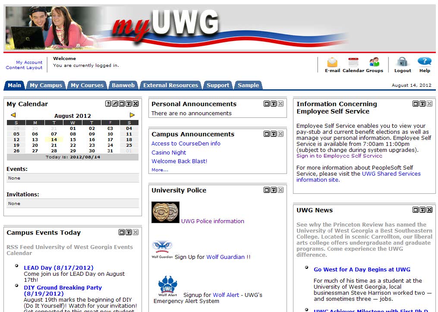
Task: Follow the Wolf Guardian link
Action: tap(225, 257)
